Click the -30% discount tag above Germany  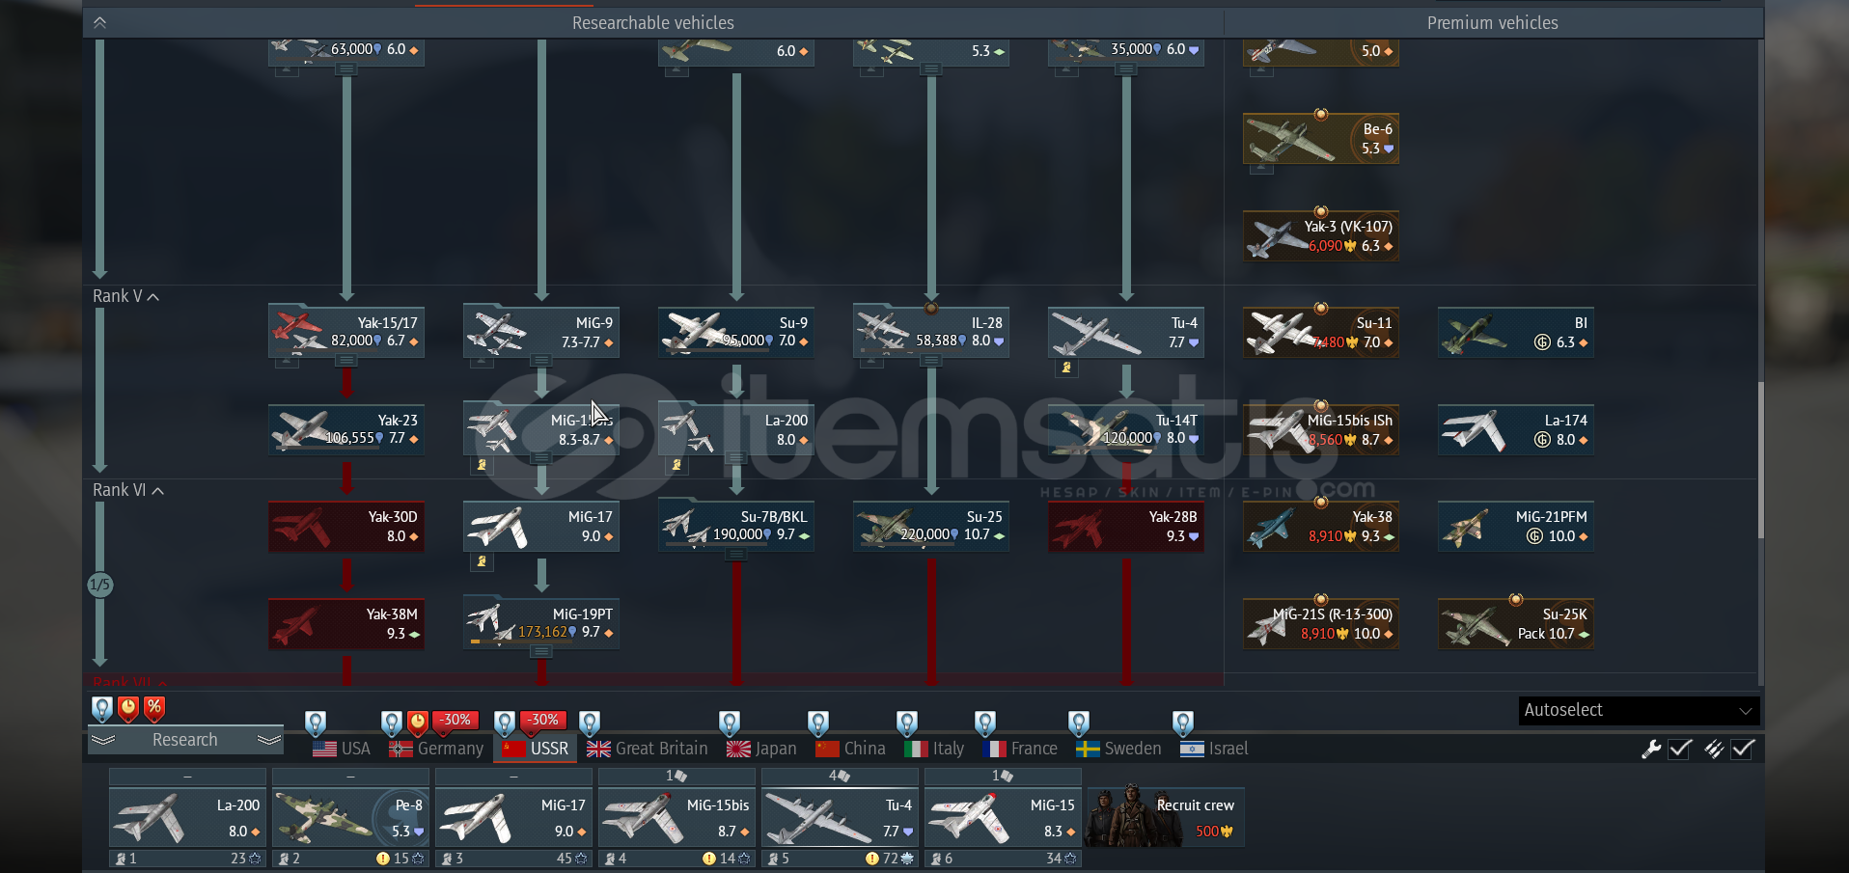455,721
